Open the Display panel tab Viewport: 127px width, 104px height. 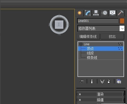(x=113, y=13)
